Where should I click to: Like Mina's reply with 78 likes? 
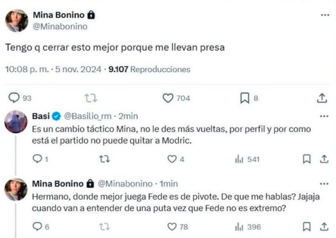[x=172, y=226]
